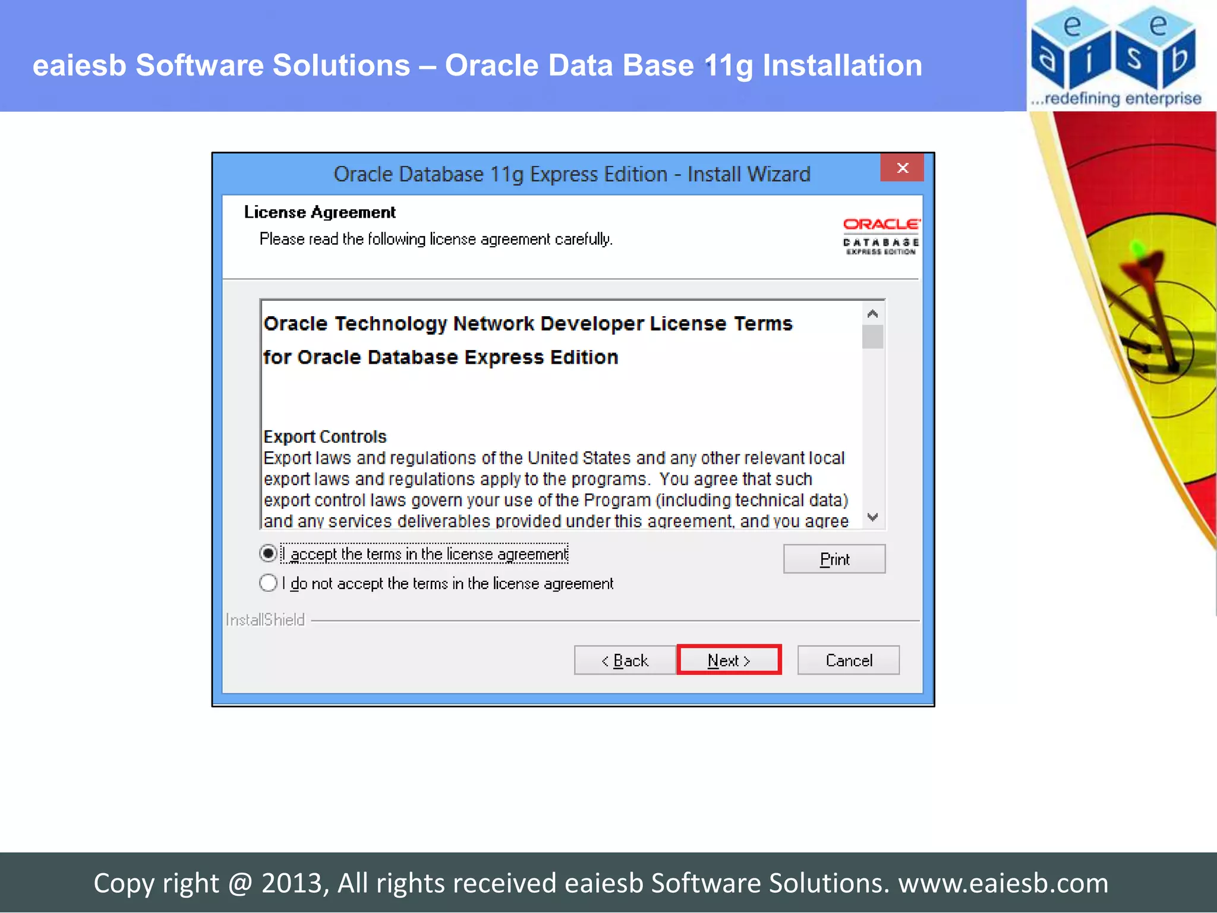Click the 'Oracle Technology Network Developer License Terms' heading

click(x=528, y=324)
